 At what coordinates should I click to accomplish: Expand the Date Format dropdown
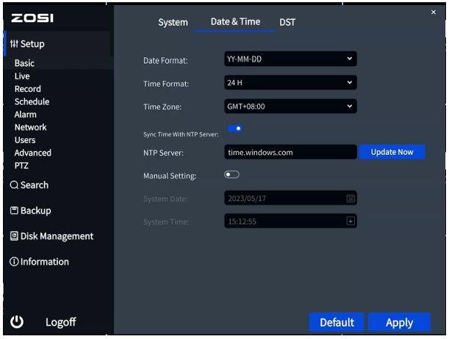point(290,59)
